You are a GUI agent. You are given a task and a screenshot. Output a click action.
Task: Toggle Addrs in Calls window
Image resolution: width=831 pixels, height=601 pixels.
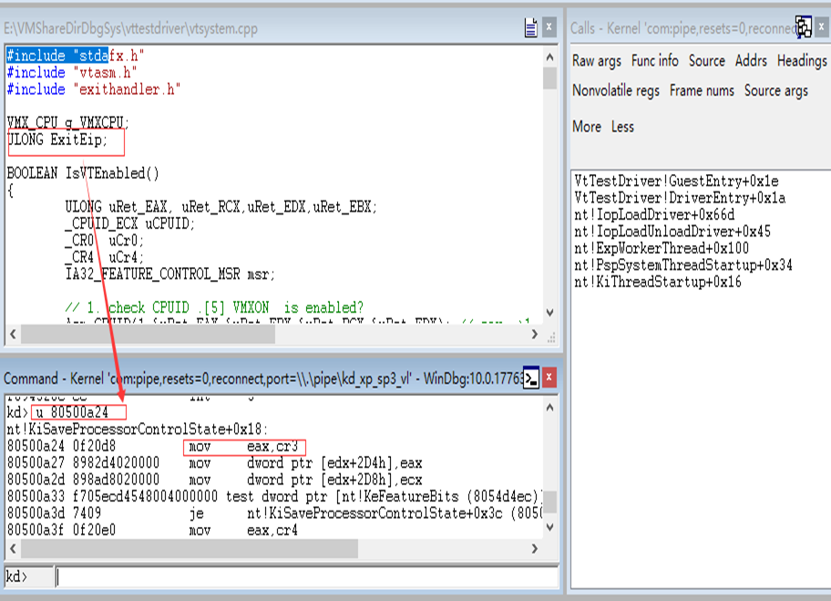tap(751, 60)
